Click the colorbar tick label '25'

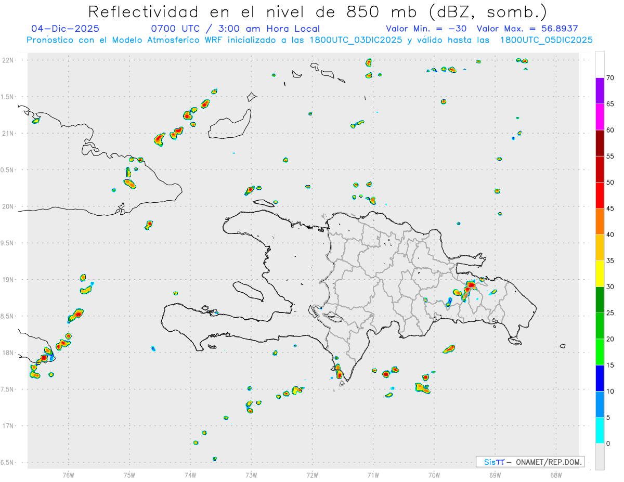pyautogui.click(x=610, y=313)
